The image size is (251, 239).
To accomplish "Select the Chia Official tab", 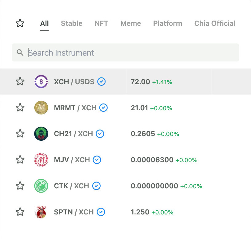I will (215, 23).
